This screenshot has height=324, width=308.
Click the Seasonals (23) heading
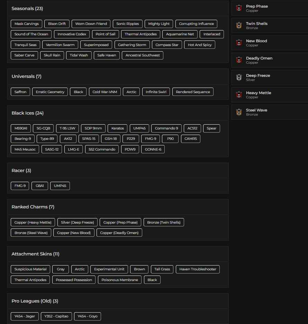pyautogui.click(x=27, y=8)
